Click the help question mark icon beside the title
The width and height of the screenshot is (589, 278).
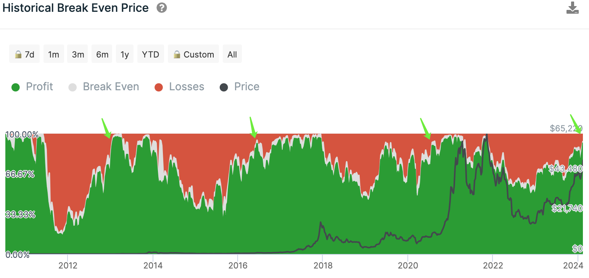coord(162,8)
